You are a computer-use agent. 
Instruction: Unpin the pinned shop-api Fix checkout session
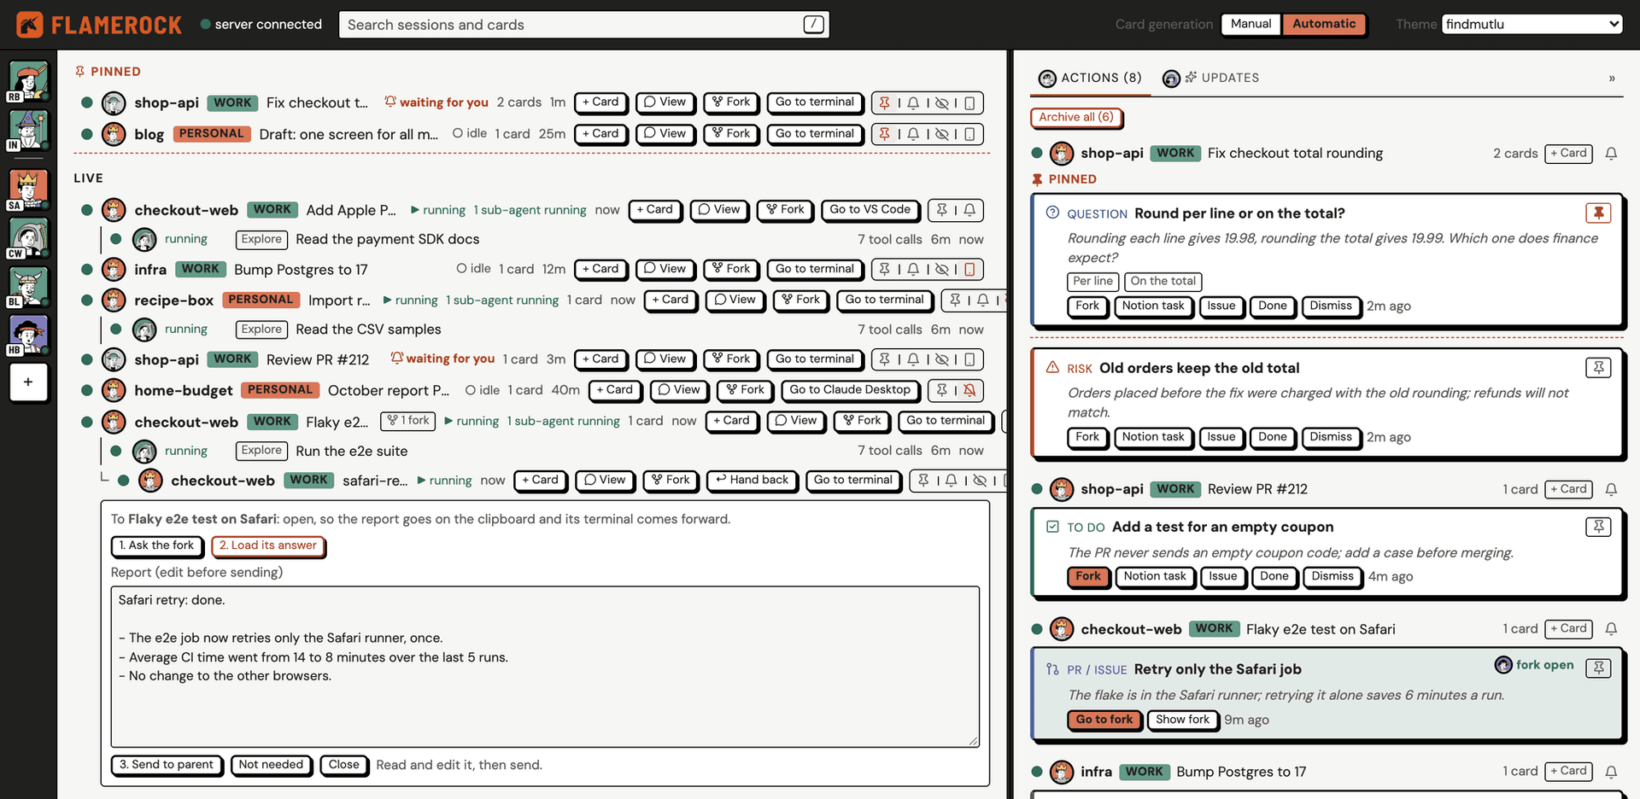(885, 103)
